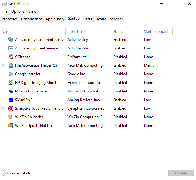Select the WinZip Preloader entry name
The width and height of the screenshot is (196, 180).
click(x=29, y=117)
